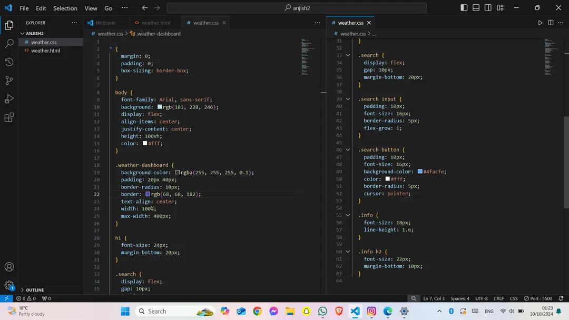Open Chrome from the taskbar
The height and width of the screenshot is (320, 569).
pos(257,311)
